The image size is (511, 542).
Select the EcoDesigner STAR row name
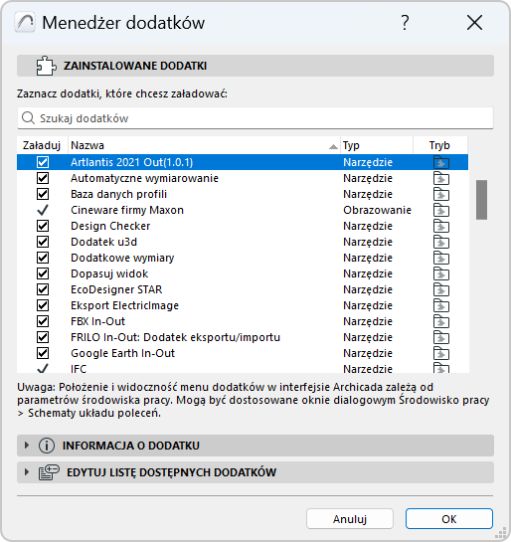click(x=116, y=289)
